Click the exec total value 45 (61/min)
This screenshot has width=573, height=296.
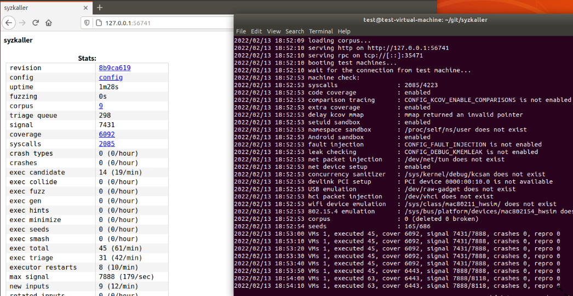(x=121, y=248)
